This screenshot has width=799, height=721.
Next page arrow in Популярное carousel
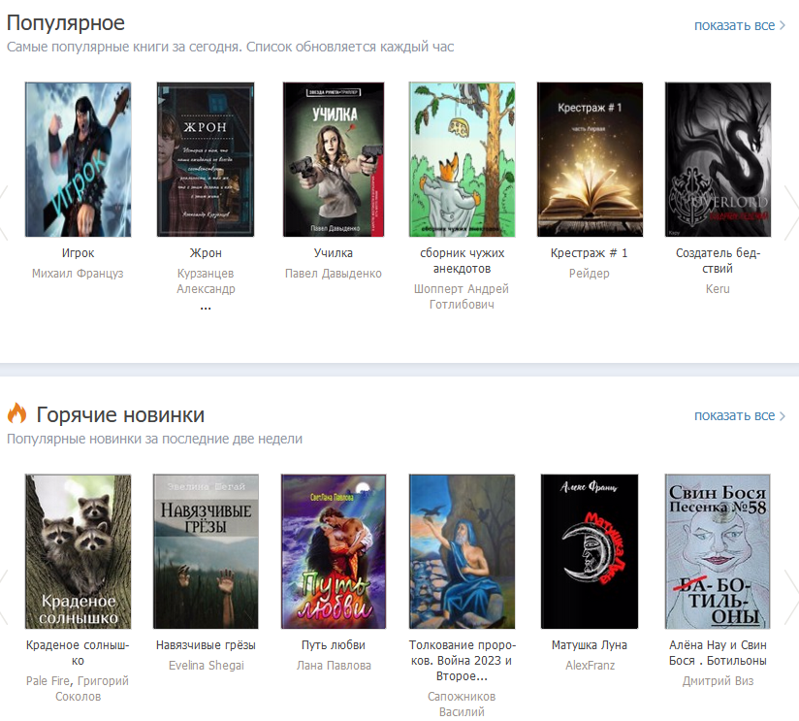(791, 213)
